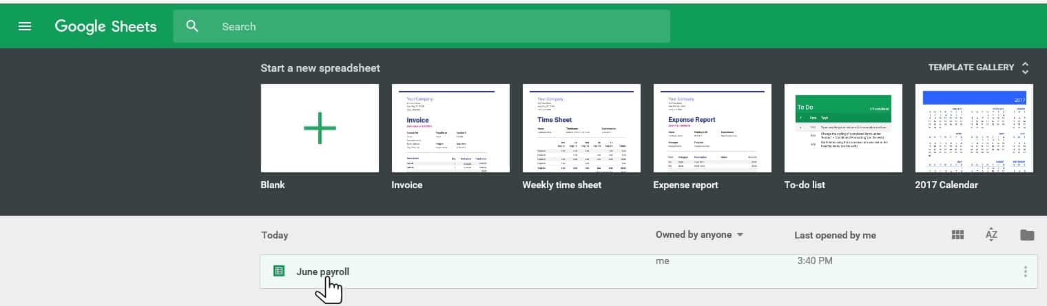Click the Last opened by me header
The image size is (1047, 306).
click(835, 235)
